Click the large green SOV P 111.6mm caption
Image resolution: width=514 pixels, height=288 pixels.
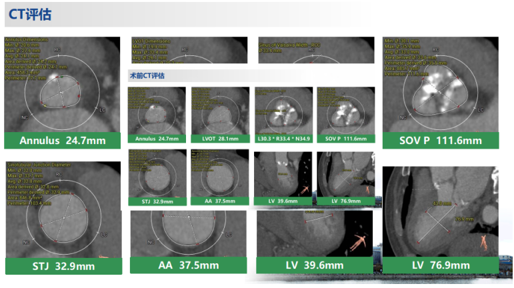pos(441,141)
